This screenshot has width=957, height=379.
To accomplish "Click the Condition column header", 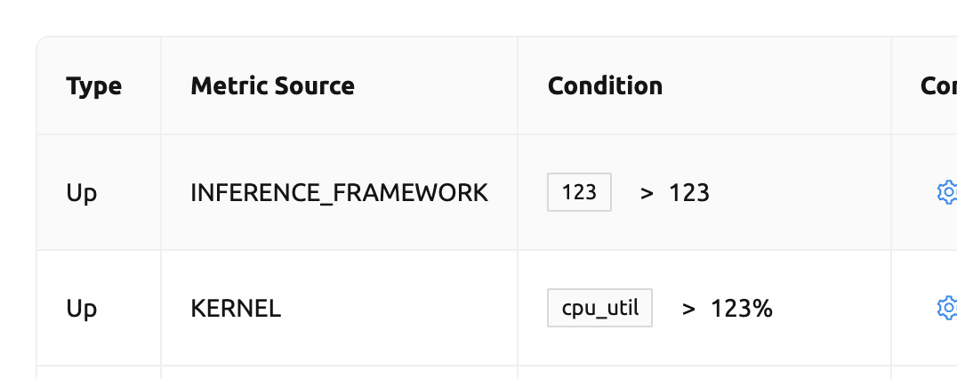I will click(x=605, y=86).
